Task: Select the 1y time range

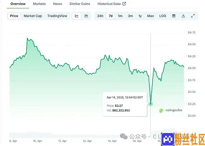Action: coord(140,16)
